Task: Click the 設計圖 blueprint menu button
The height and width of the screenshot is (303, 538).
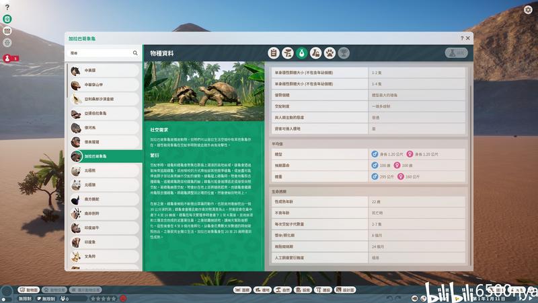Action: [x=346, y=290]
